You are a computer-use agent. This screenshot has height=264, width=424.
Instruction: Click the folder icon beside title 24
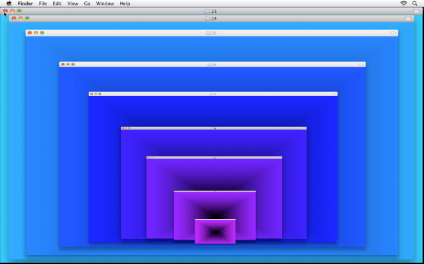point(207,19)
